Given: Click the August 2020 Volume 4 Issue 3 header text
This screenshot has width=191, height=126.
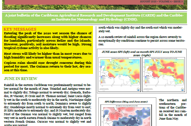Looking at the screenshot, I should (161, 2).
